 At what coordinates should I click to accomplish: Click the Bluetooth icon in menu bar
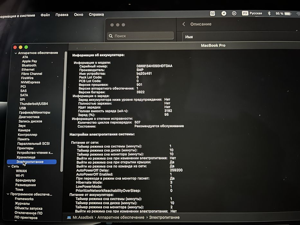(269, 14)
